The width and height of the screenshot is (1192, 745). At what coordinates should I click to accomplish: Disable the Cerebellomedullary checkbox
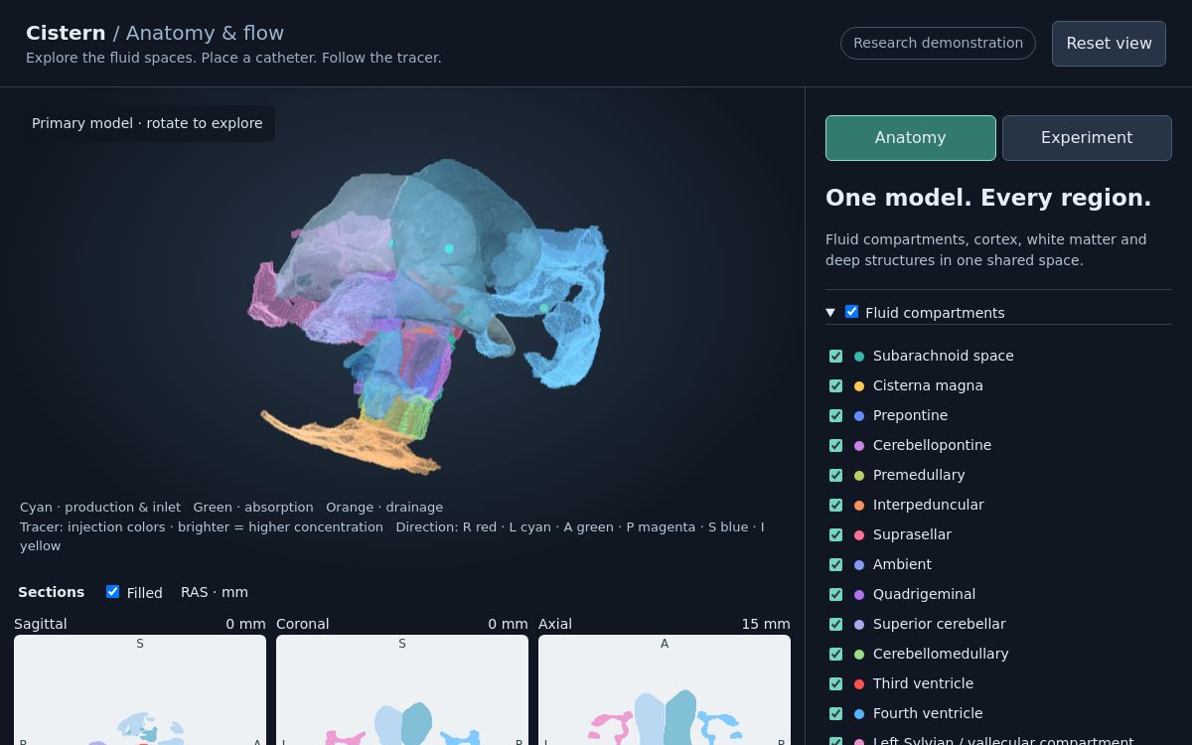[x=835, y=654]
